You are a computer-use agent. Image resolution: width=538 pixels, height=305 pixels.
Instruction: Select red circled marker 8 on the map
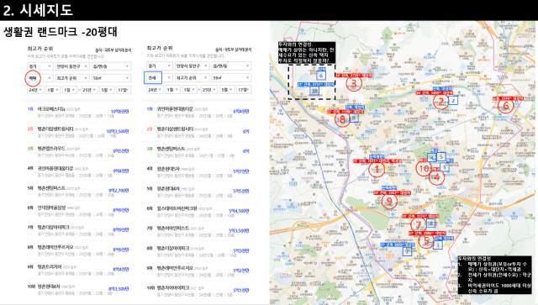coord(342,119)
